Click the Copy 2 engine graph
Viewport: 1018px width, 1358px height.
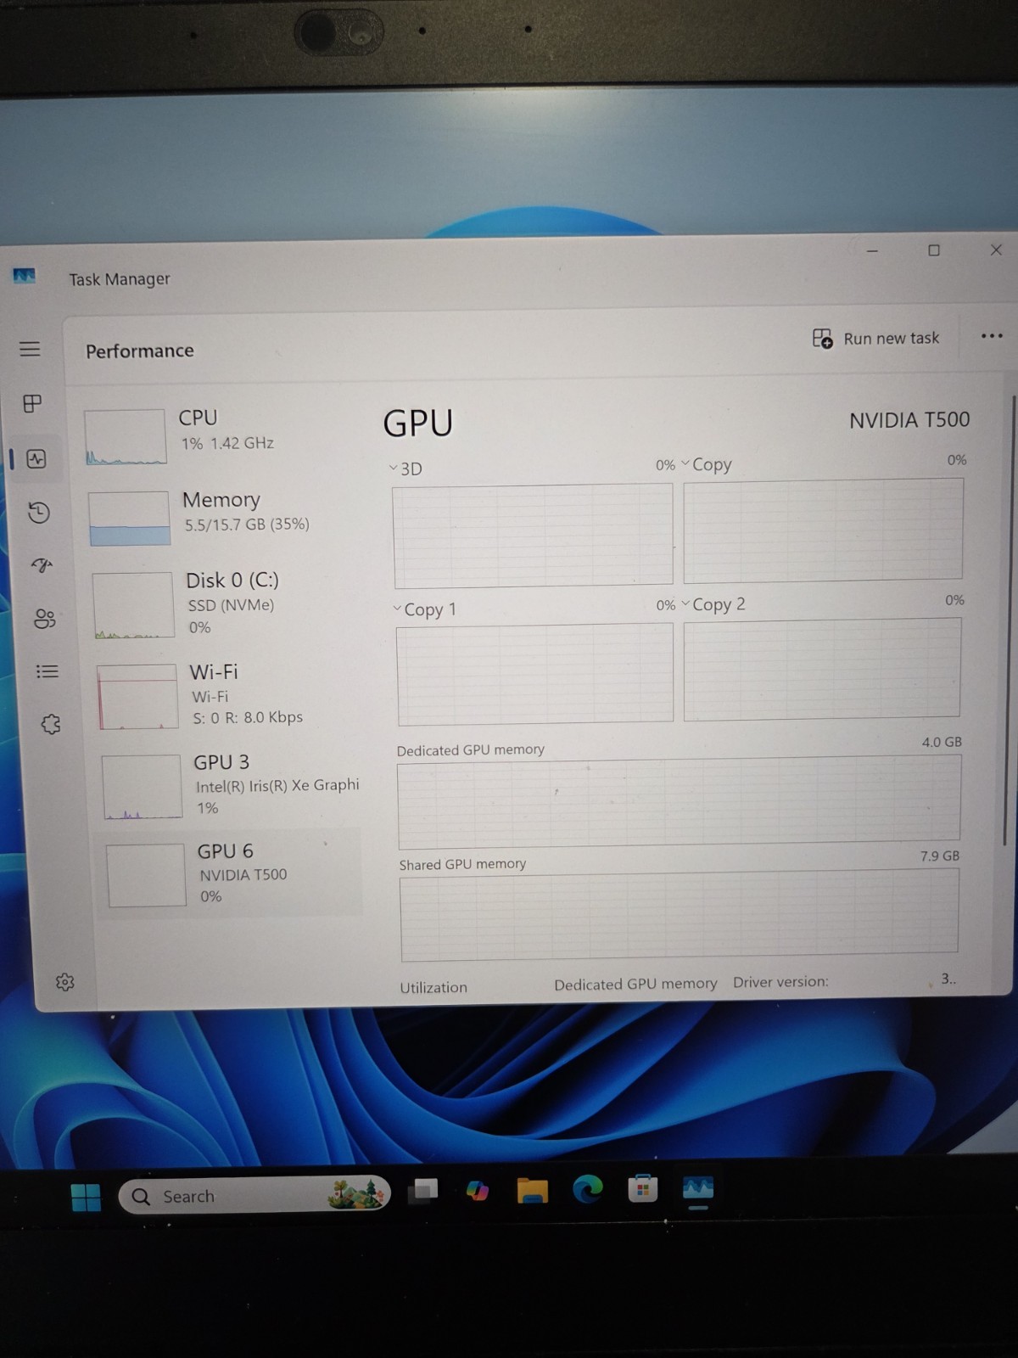tap(822, 669)
